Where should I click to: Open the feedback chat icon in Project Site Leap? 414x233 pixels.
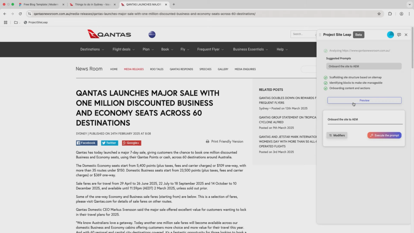[399, 35]
